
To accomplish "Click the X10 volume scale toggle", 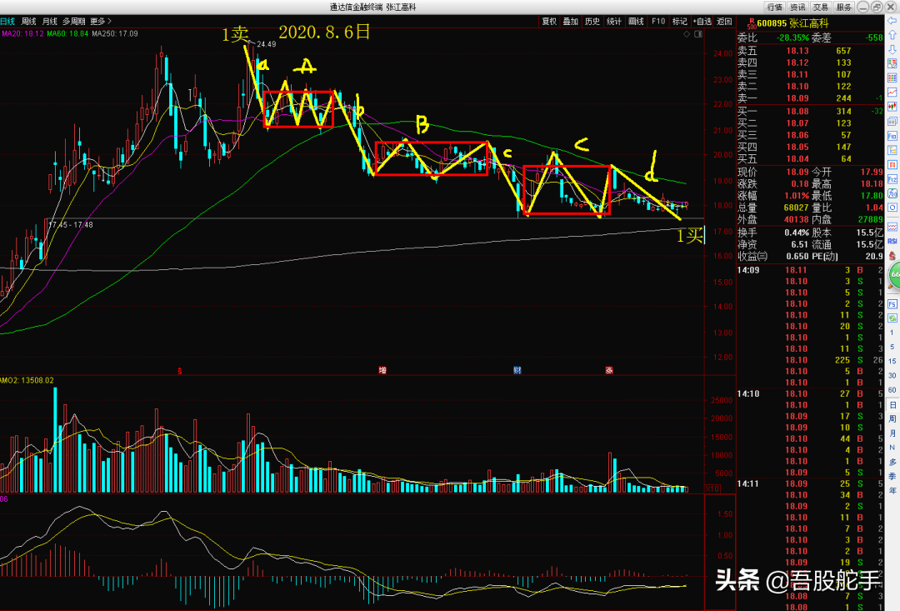I will tap(712, 489).
